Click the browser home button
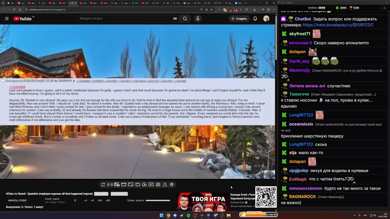Screen dimensions: 390x219 (20, 9)
